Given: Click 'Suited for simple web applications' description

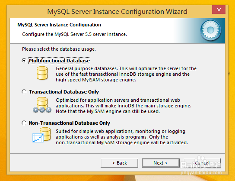Looking at the screenshot, I should point(122,137).
